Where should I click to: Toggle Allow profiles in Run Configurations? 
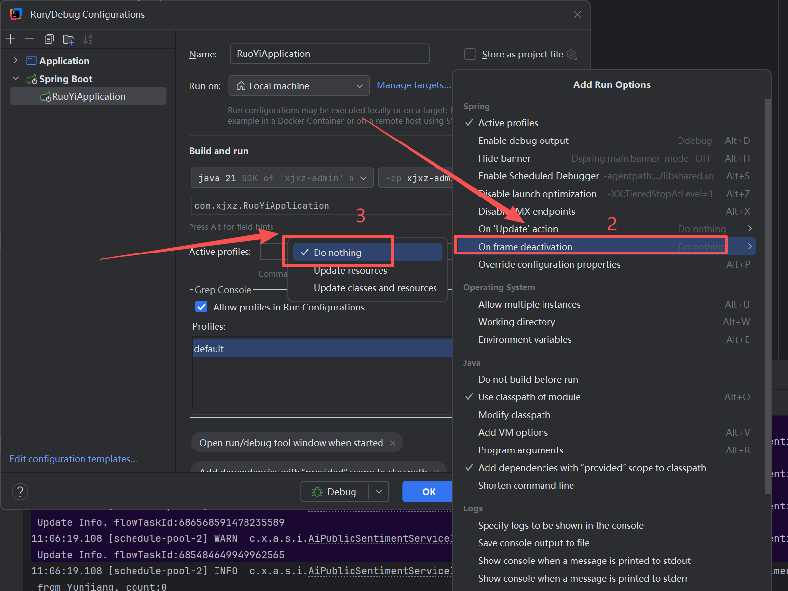[x=201, y=307]
